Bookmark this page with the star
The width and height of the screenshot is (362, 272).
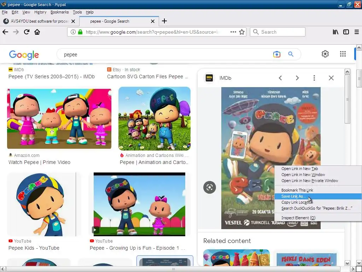pos(242,32)
